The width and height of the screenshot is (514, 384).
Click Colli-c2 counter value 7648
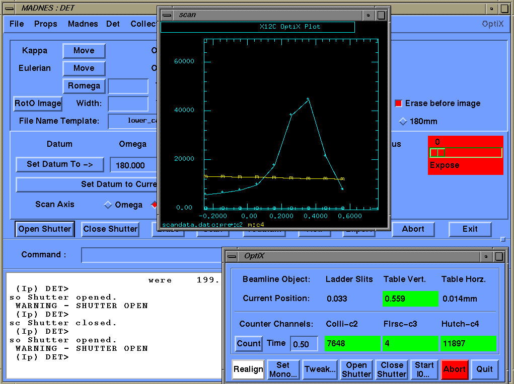352,344
